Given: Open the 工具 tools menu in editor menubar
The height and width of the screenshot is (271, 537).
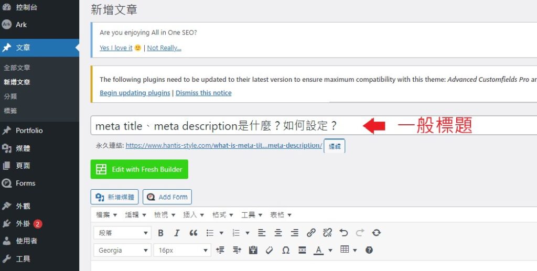Looking at the screenshot, I should point(252,215).
